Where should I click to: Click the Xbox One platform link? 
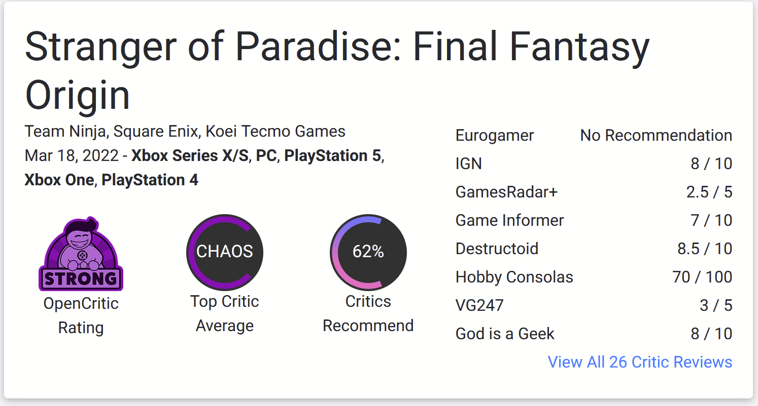click(59, 180)
